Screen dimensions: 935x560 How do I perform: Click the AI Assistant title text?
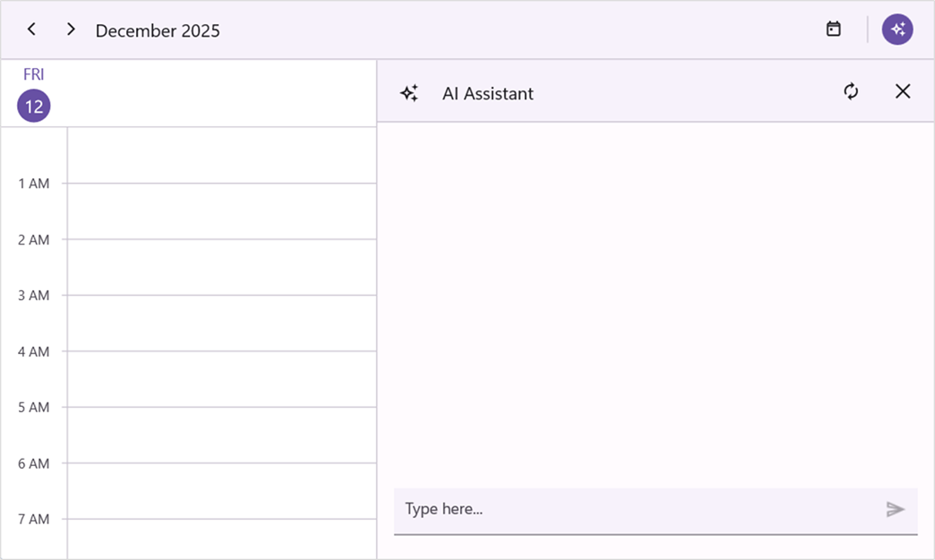pos(488,93)
